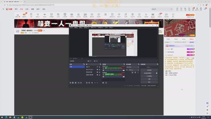Open scene filters icon in scenes panel
The height and width of the screenshot is (119, 211).
(76, 83)
